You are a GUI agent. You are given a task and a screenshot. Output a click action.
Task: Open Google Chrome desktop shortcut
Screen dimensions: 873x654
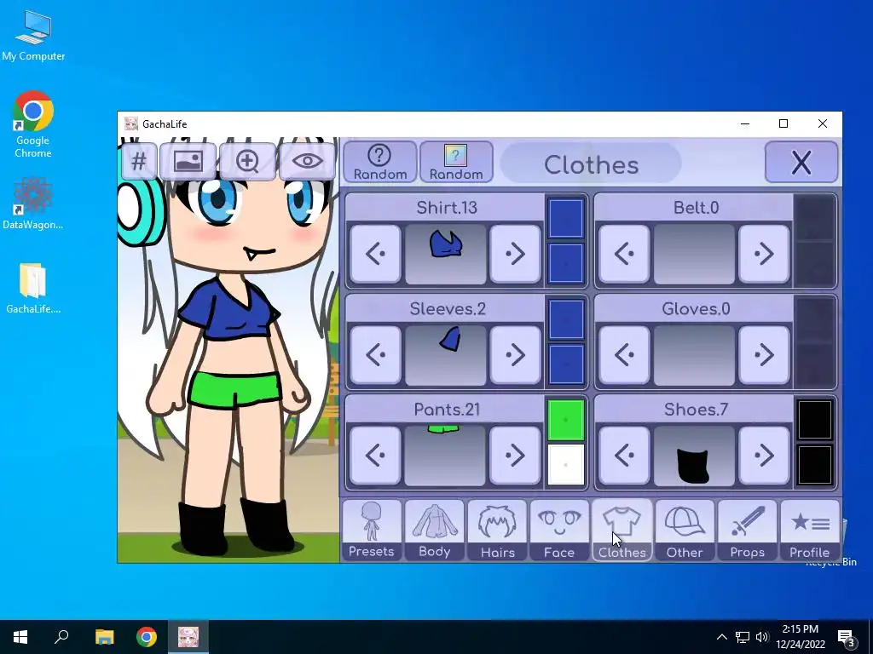(x=33, y=124)
